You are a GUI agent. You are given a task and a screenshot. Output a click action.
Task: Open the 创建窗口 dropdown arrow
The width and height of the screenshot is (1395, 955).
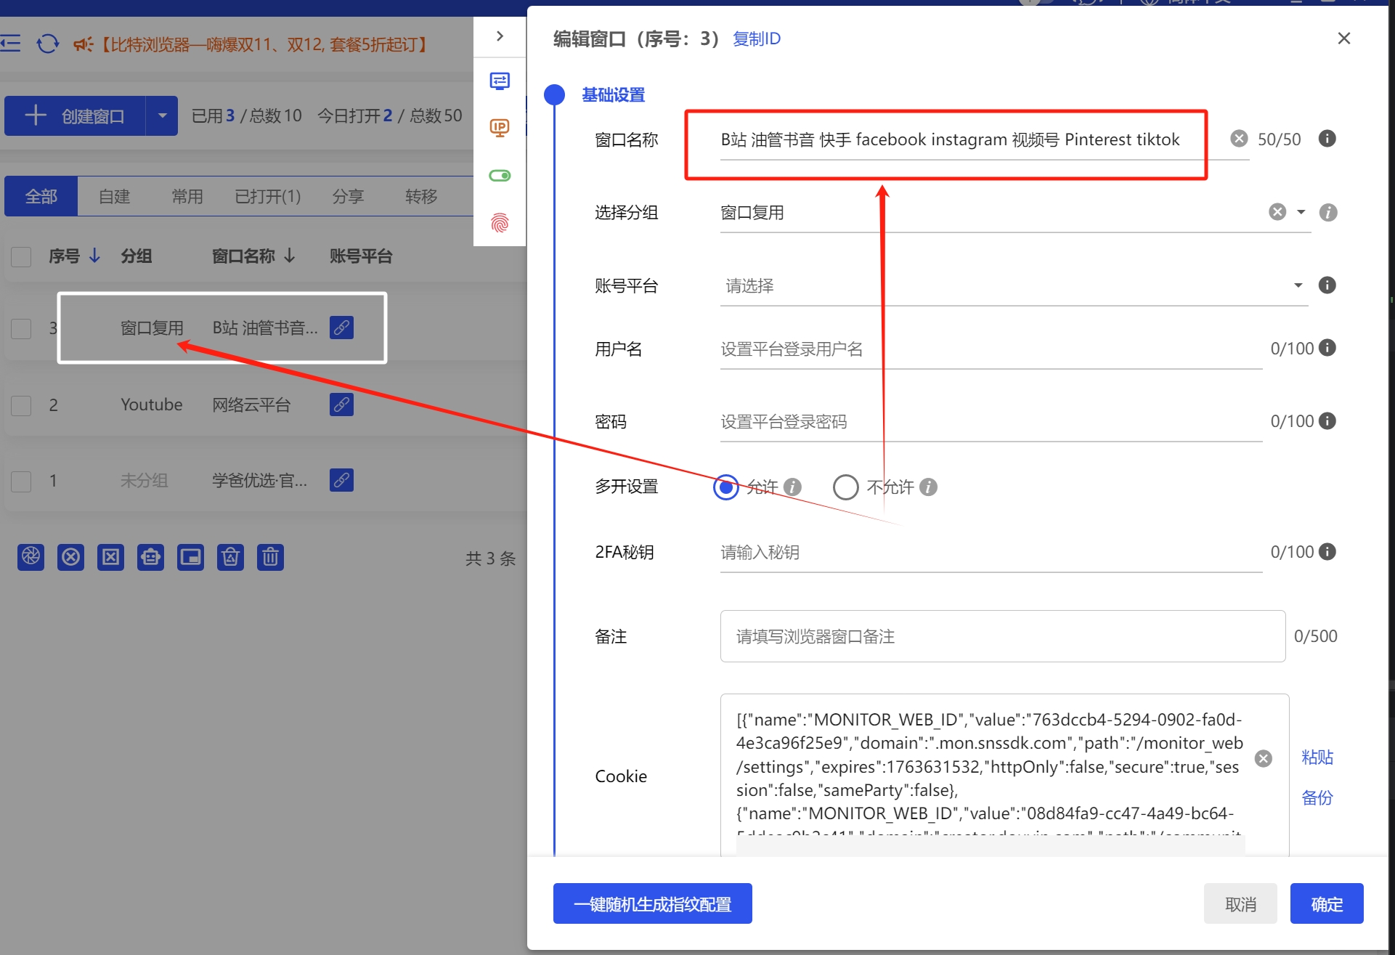click(x=162, y=115)
